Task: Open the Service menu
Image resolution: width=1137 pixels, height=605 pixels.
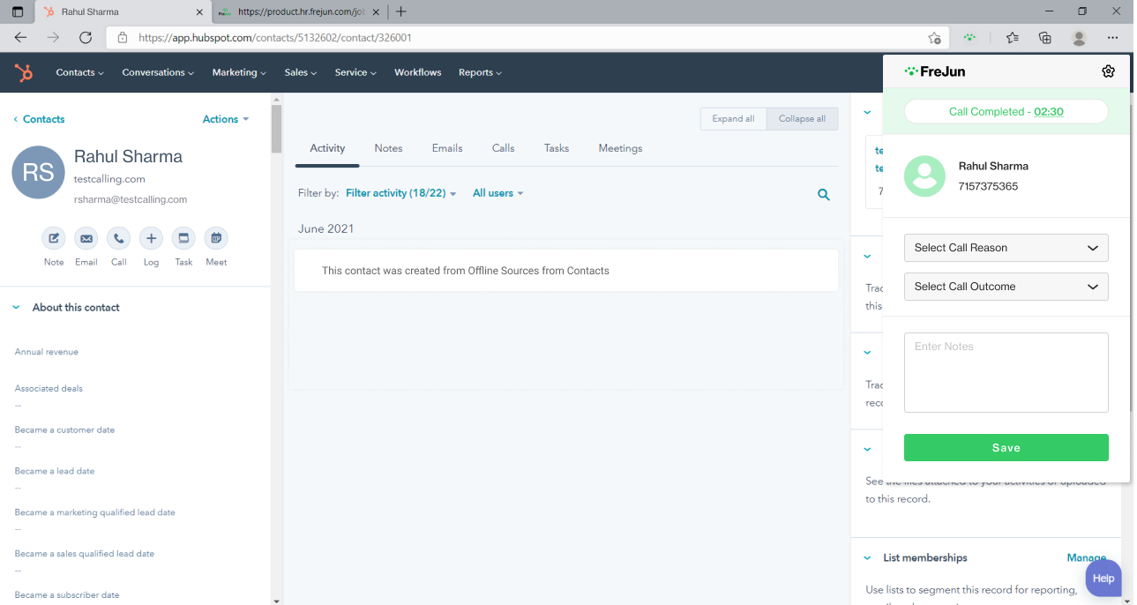Action: [x=355, y=72]
